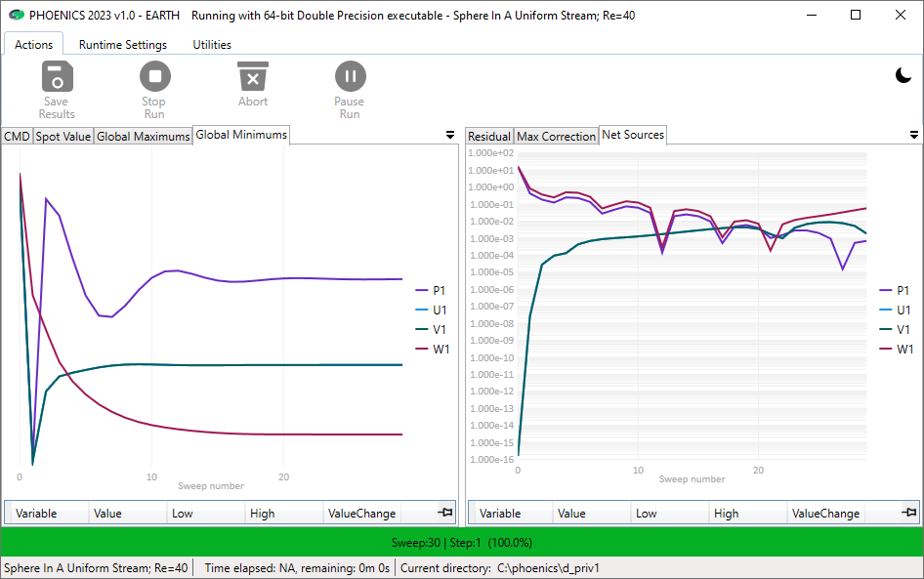Click the Low column header in left table
This screenshot has width=924, height=579.
pos(206,513)
